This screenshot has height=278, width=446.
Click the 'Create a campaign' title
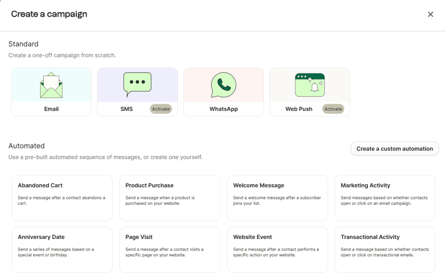pyautogui.click(x=49, y=14)
